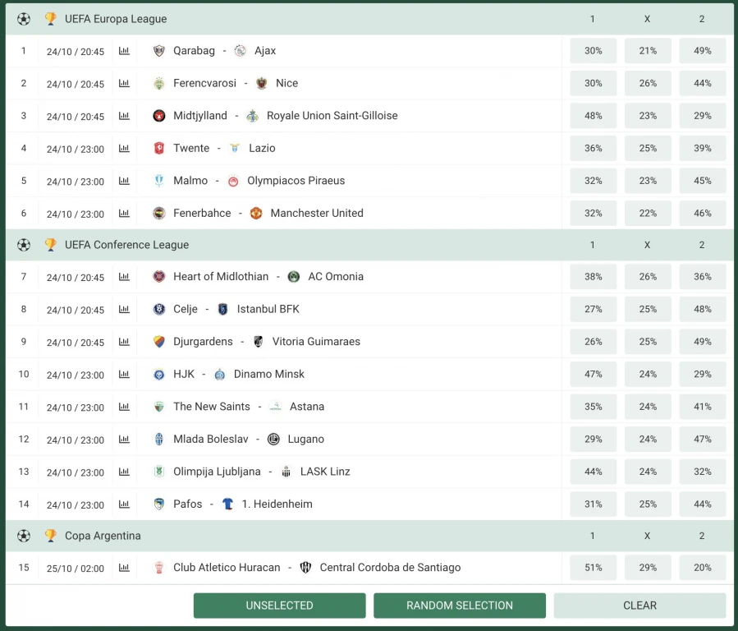738x631 pixels.
Task: Select 49% away win for Ajax
Action: (x=702, y=51)
